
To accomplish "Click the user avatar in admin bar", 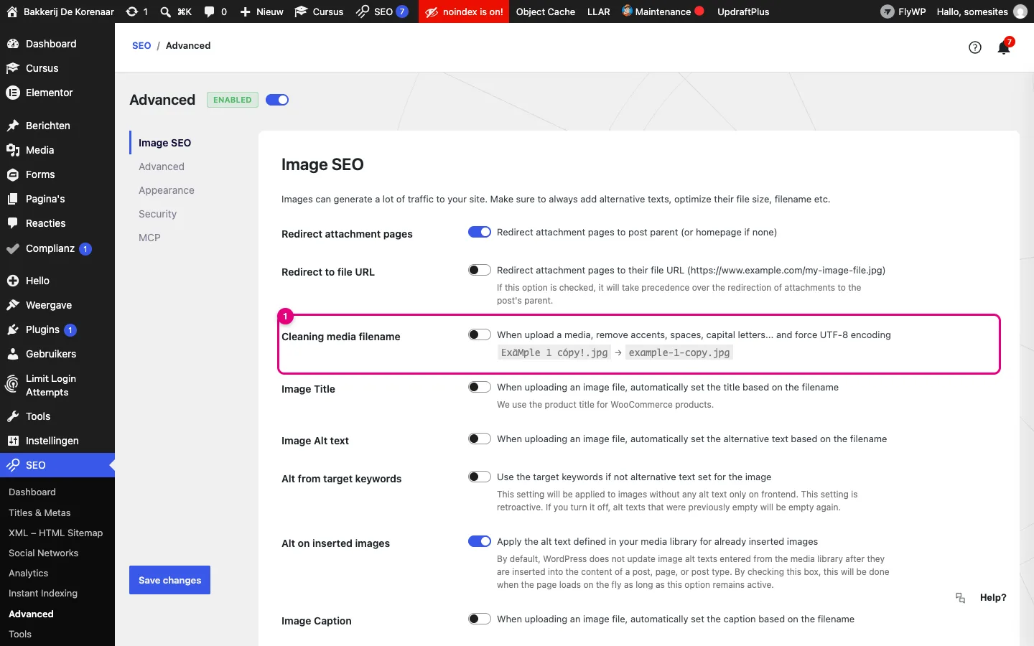I will click(x=1020, y=11).
